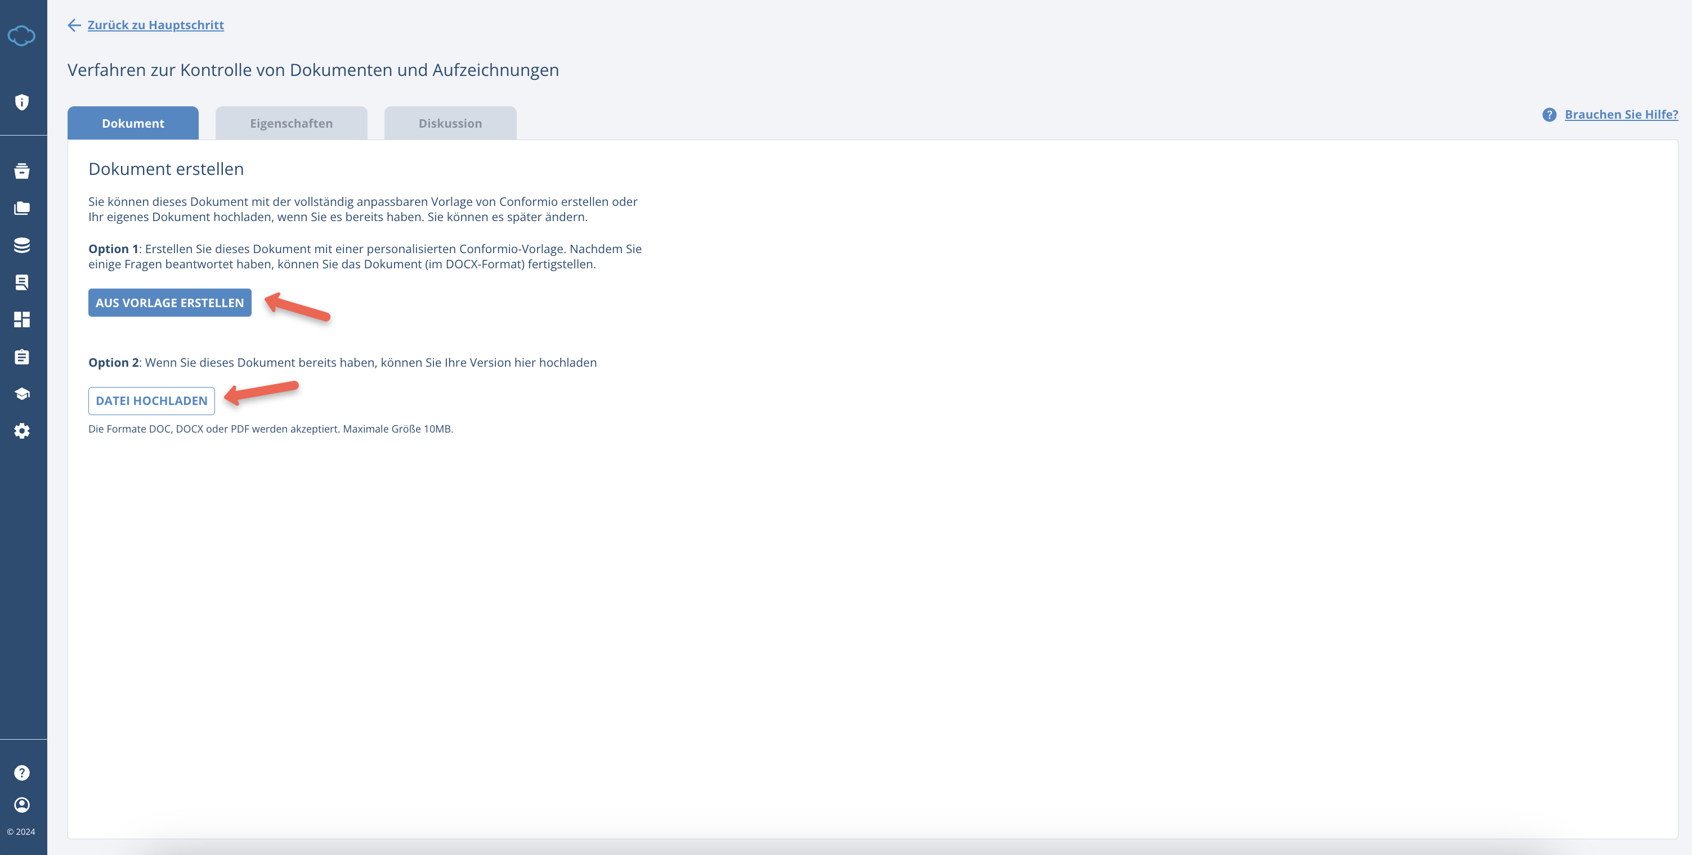Image resolution: width=1692 pixels, height=855 pixels.
Task: Open the user account avatar icon
Action: pos(22,804)
